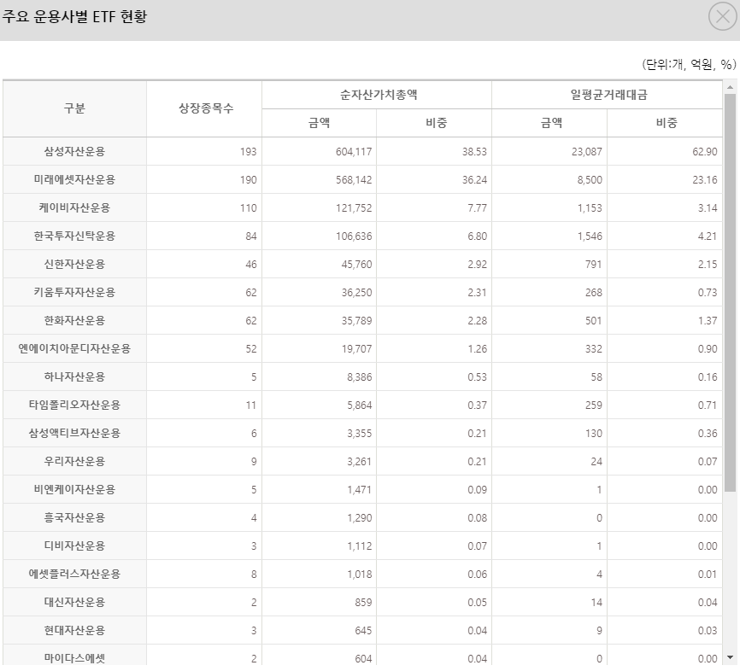The image size is (740, 671).
Task: Click the 단위 unit note text
Action: (689, 64)
